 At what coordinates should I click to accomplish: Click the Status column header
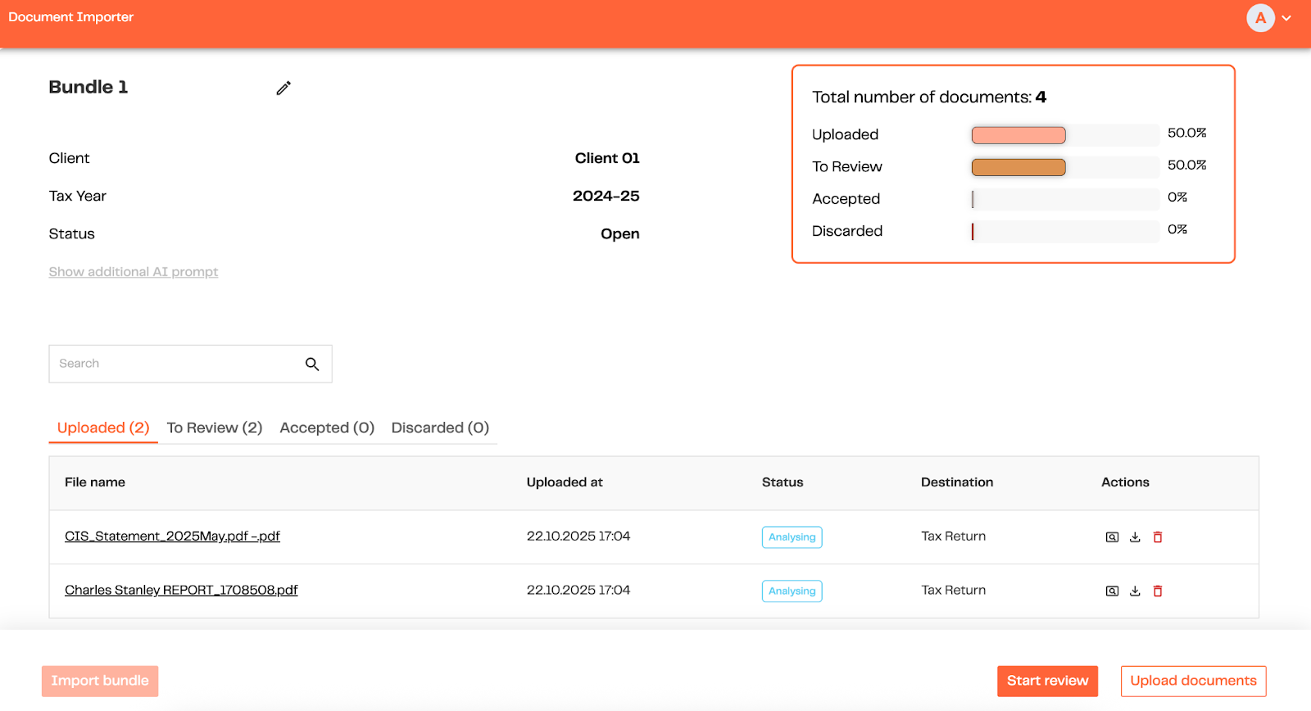pos(783,482)
